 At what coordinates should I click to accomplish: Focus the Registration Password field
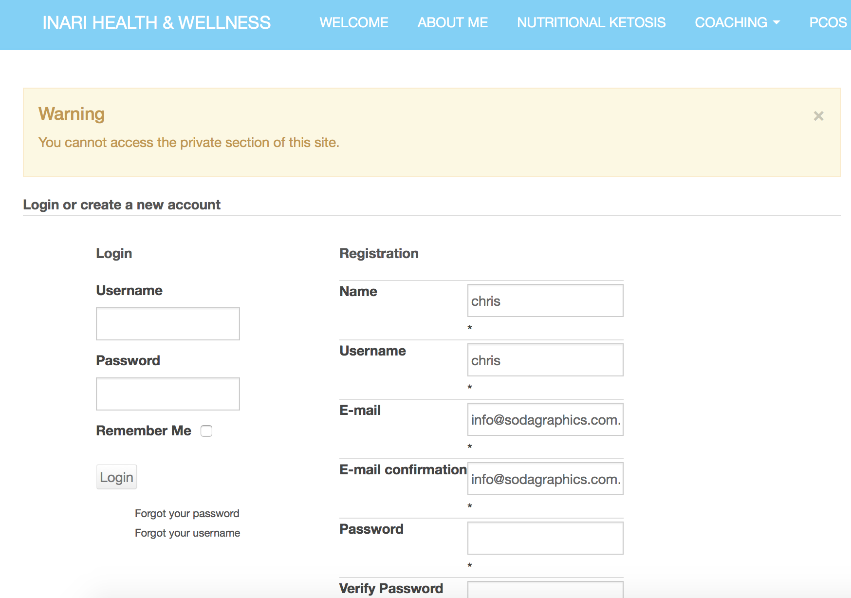coord(545,538)
